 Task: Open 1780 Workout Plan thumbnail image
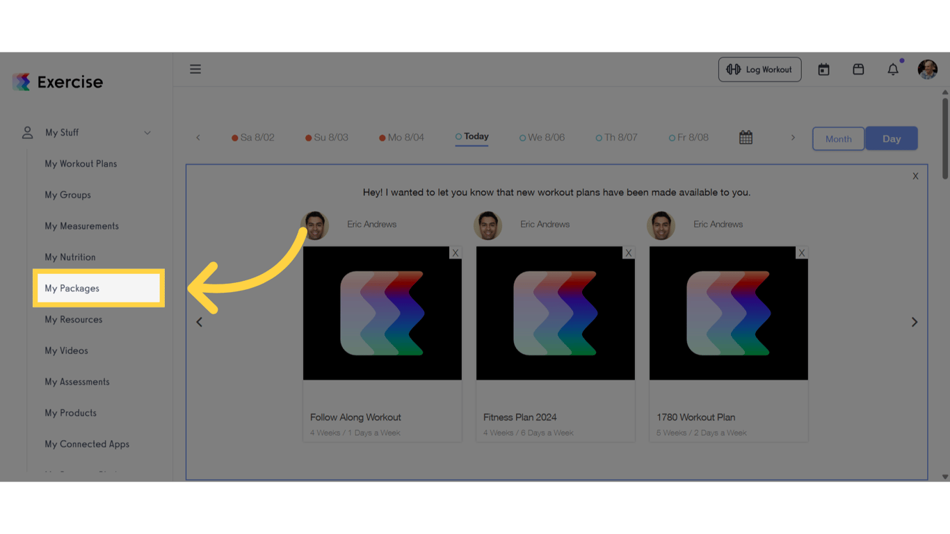pos(729,313)
